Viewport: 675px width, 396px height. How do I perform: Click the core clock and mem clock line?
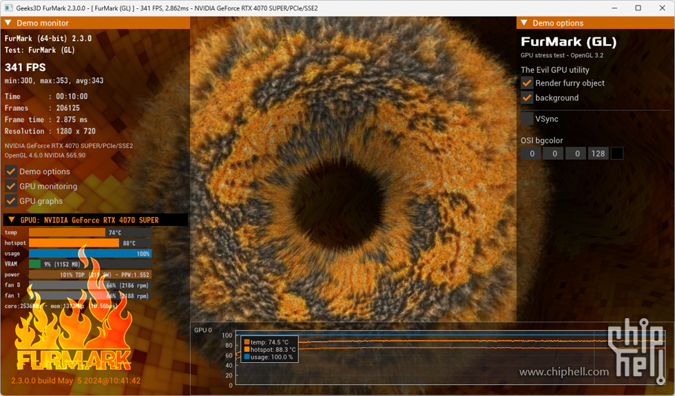tap(61, 306)
